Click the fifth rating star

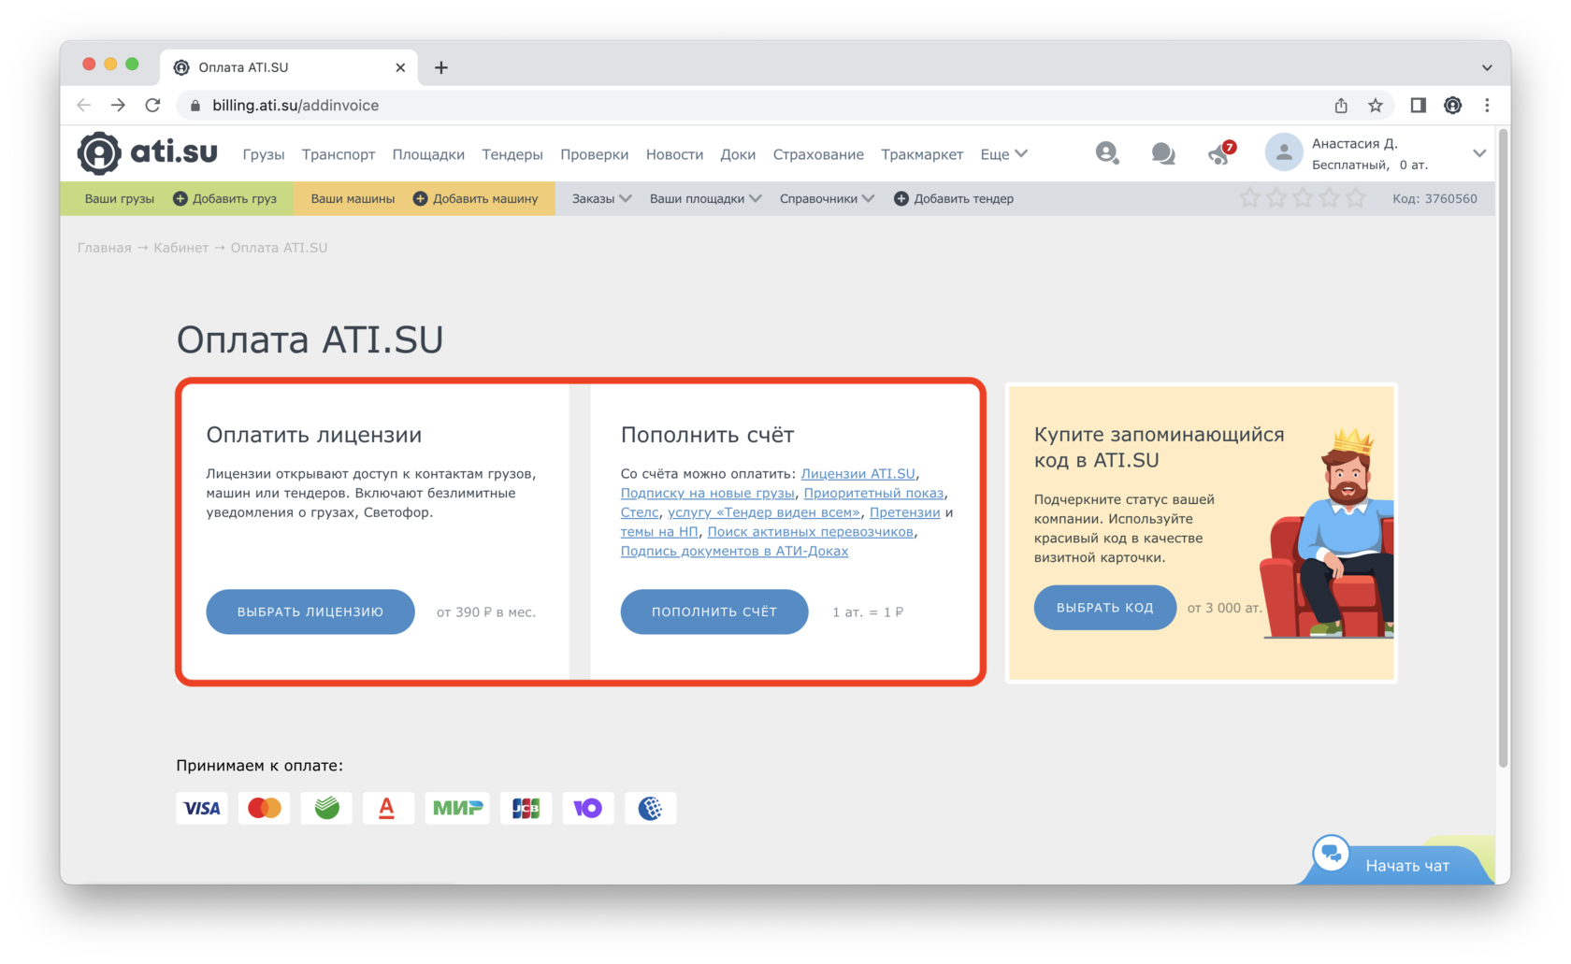coord(1355,198)
